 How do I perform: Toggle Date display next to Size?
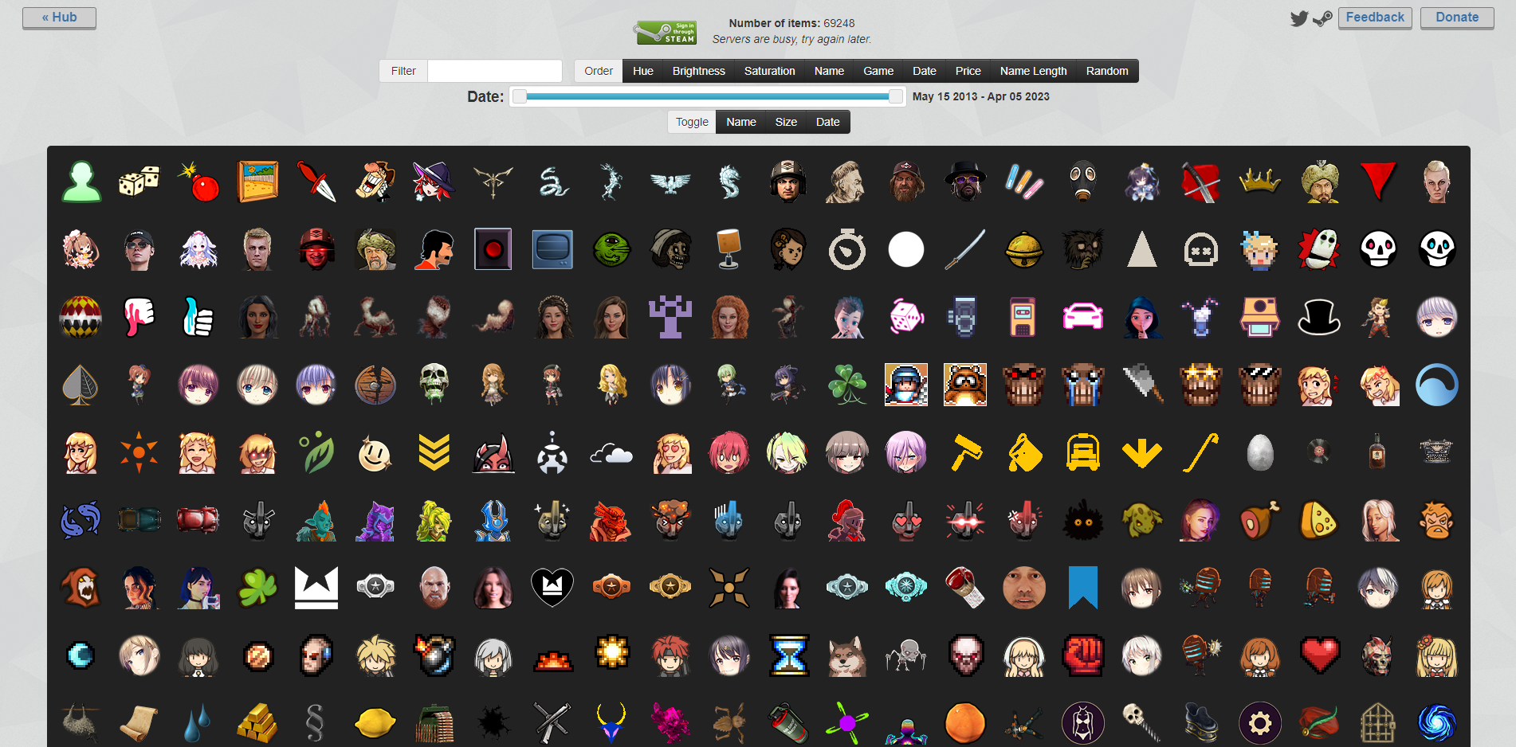[x=828, y=122]
